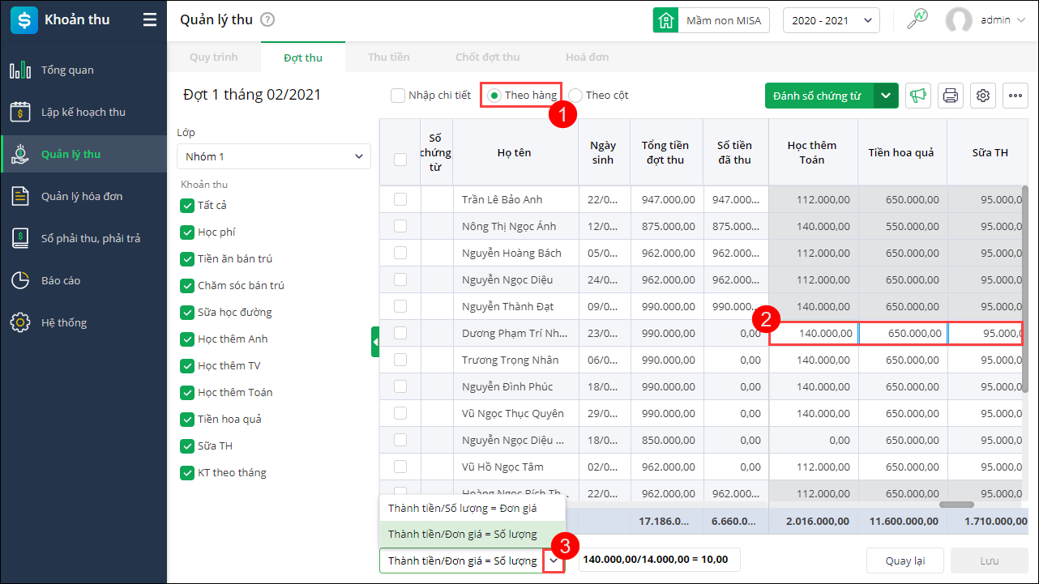Click the horizontal scrollbar of the table
This screenshot has height=584, width=1039.
tap(956, 505)
